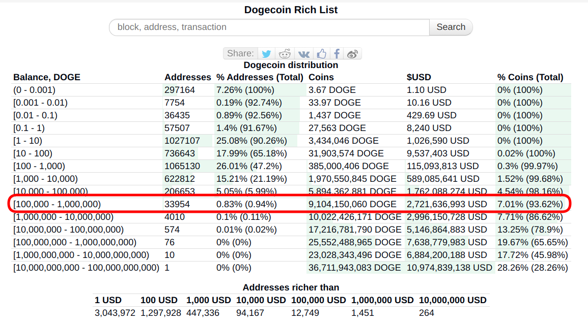Click the Dogecoin Rich List heading
Viewport: 588px width, 325px height.
point(291,10)
